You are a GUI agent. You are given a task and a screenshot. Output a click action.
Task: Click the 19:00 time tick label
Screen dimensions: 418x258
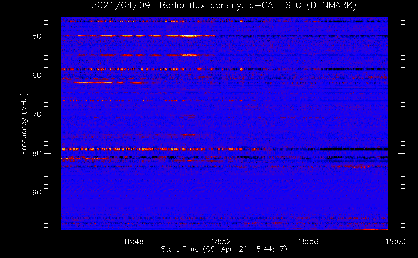click(396, 242)
